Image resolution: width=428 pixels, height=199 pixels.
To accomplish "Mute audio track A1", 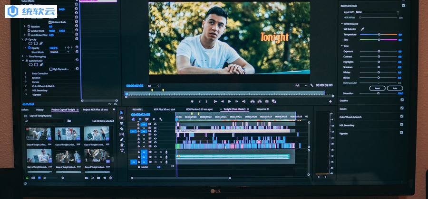I will (156, 152).
